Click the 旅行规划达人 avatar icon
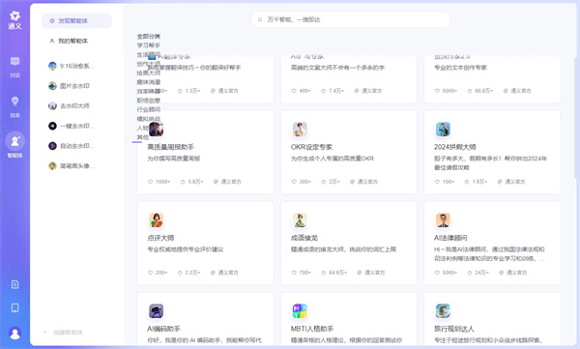 [443, 311]
